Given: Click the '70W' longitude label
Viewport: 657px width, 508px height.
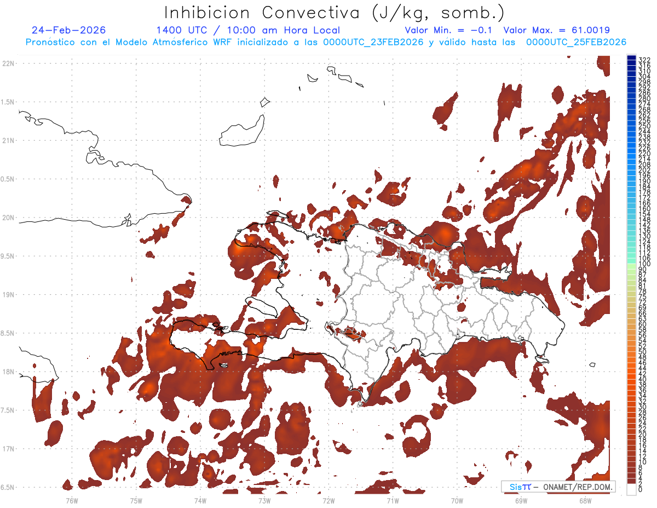Looking at the screenshot, I should tap(457, 500).
